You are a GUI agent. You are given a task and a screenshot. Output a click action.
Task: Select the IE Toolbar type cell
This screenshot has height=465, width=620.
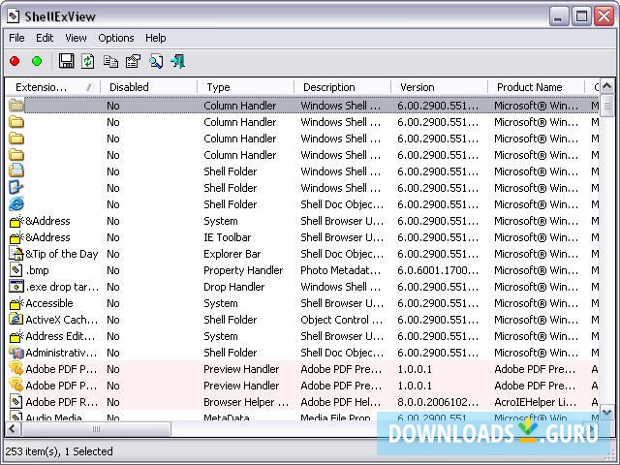[x=227, y=237]
